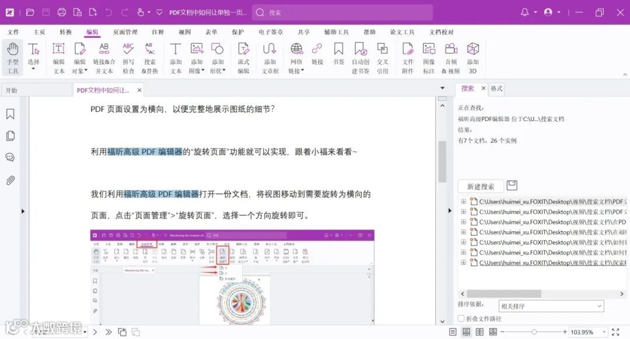The height and width of the screenshot is (339, 630).
Task: Open the 相关排序 sort-by dropdown
Action: [x=551, y=306]
